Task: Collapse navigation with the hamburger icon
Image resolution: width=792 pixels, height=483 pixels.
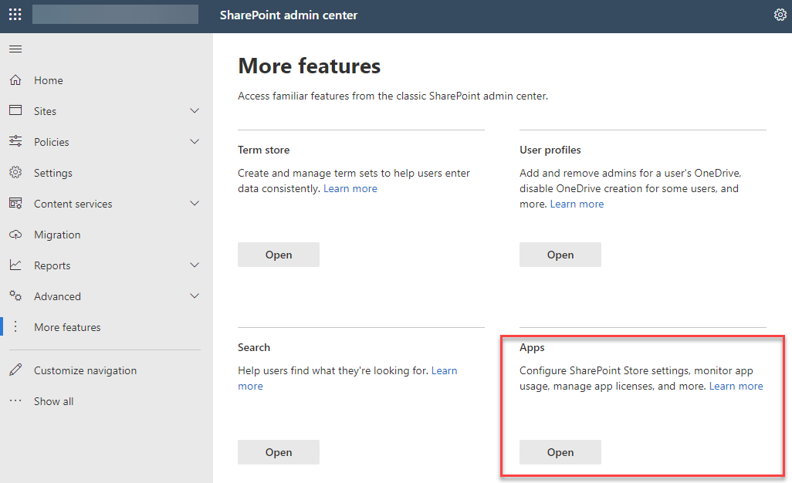Action: [15, 49]
